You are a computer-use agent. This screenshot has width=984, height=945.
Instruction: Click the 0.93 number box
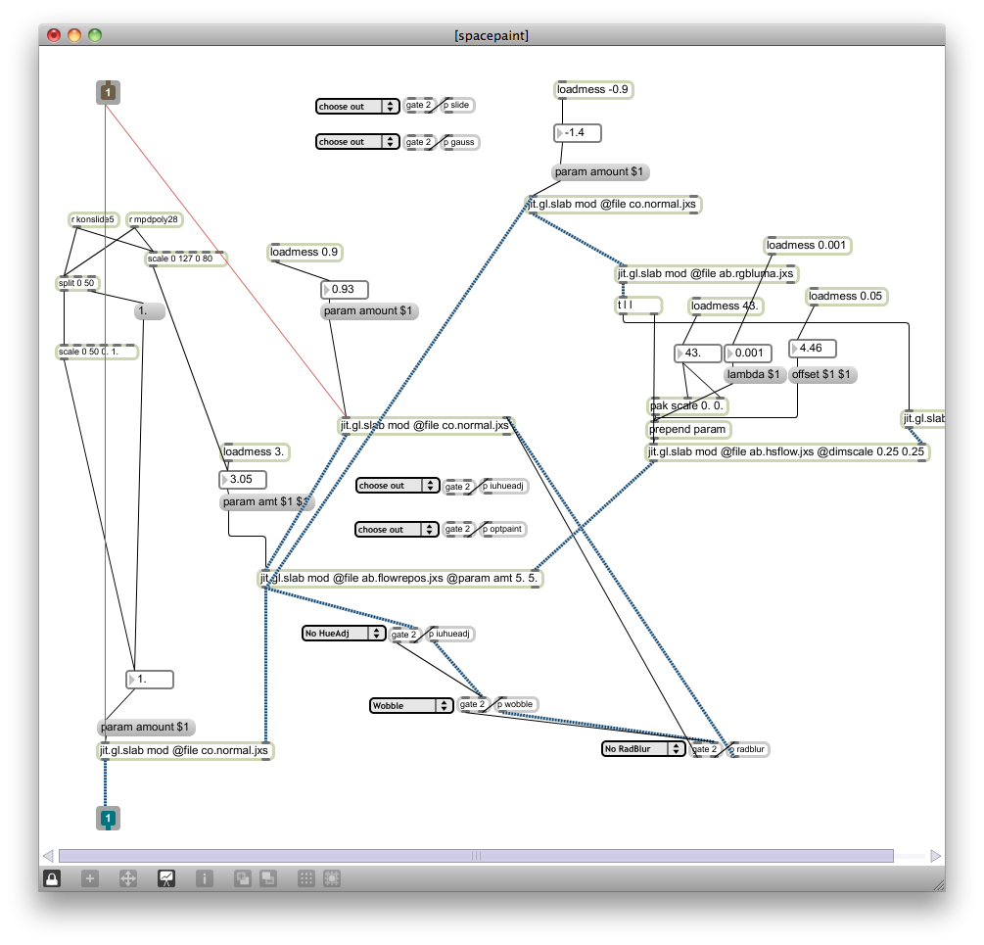[x=345, y=289]
